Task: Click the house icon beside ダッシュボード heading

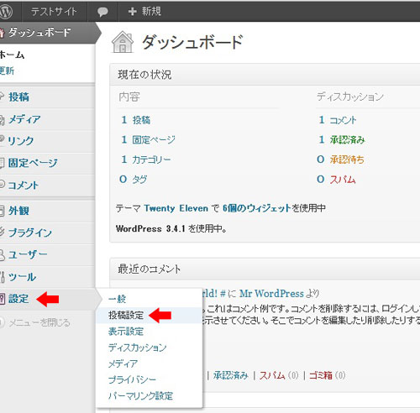Action: click(123, 42)
